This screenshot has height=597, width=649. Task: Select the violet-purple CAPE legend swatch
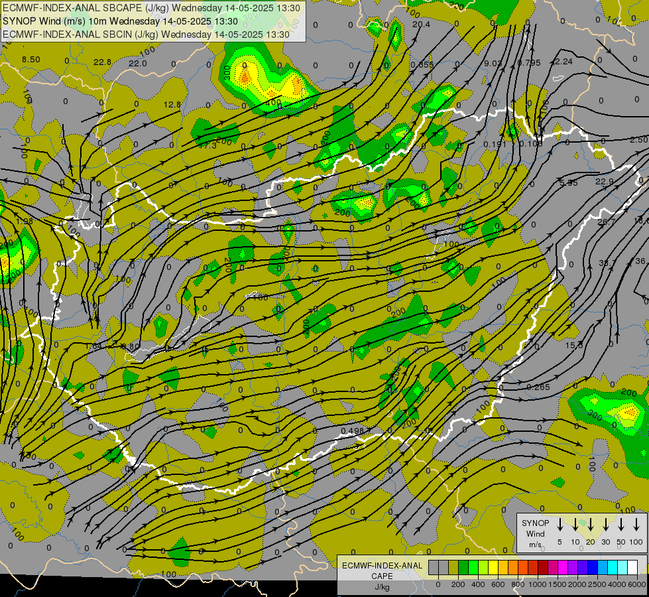573,567
